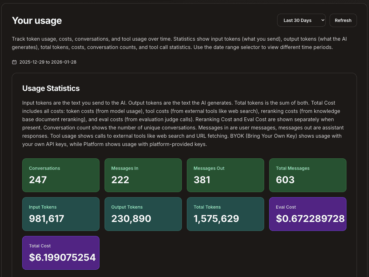This screenshot has height=277, width=369.
Task: Open the Last 30 Days dropdown
Action: (x=301, y=20)
